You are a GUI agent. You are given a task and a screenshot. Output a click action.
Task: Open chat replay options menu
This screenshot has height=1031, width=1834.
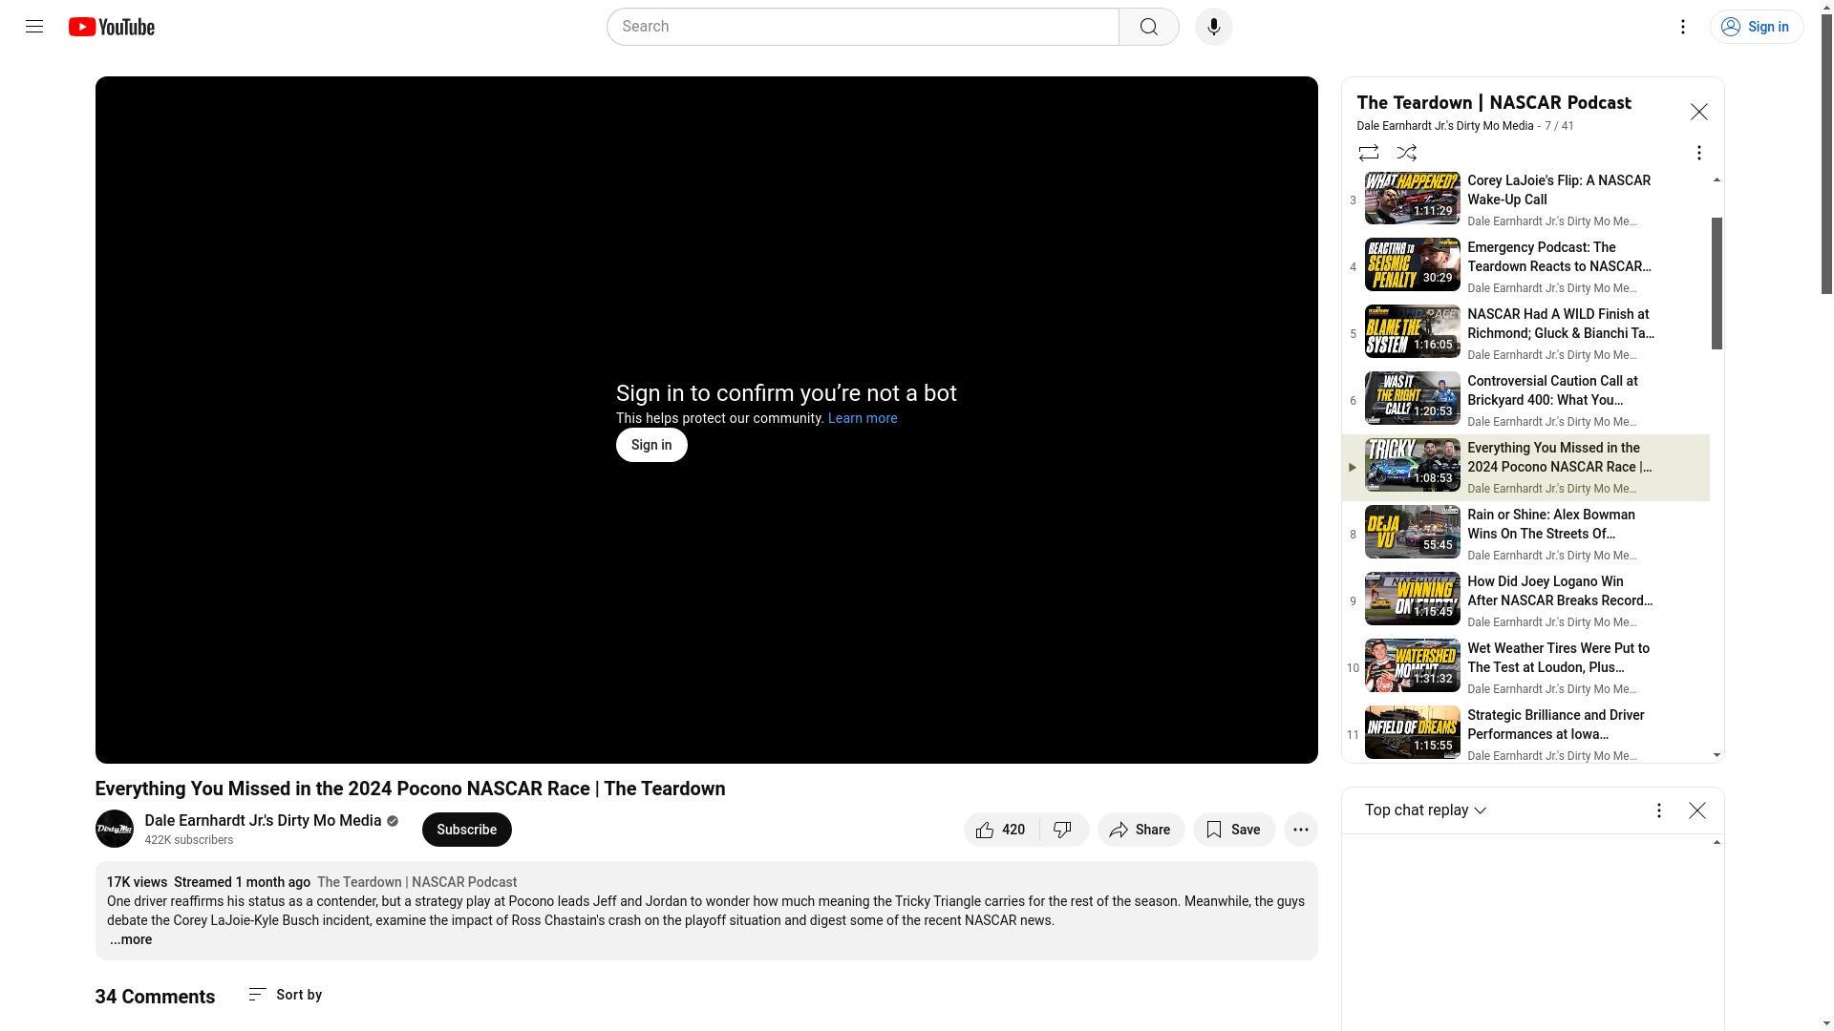point(1659,810)
